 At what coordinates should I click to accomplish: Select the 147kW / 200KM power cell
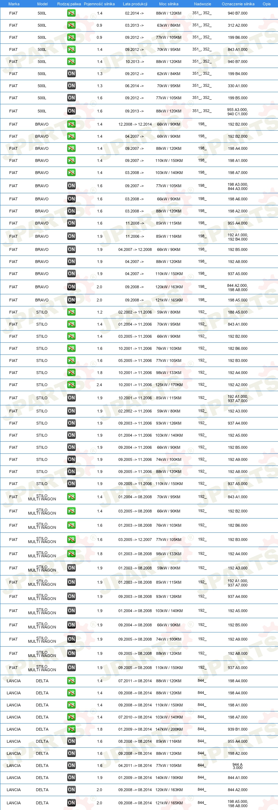point(169,729)
